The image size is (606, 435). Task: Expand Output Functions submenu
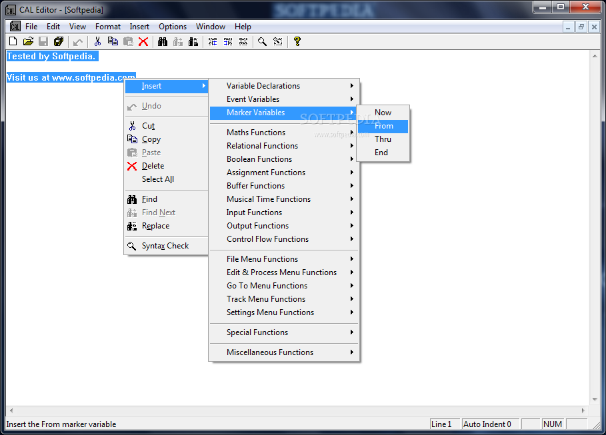(x=284, y=226)
